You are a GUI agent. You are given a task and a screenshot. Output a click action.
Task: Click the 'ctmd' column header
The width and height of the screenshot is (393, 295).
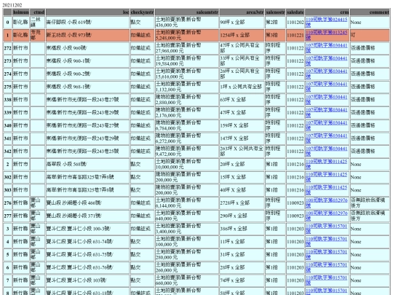[x=38, y=12]
